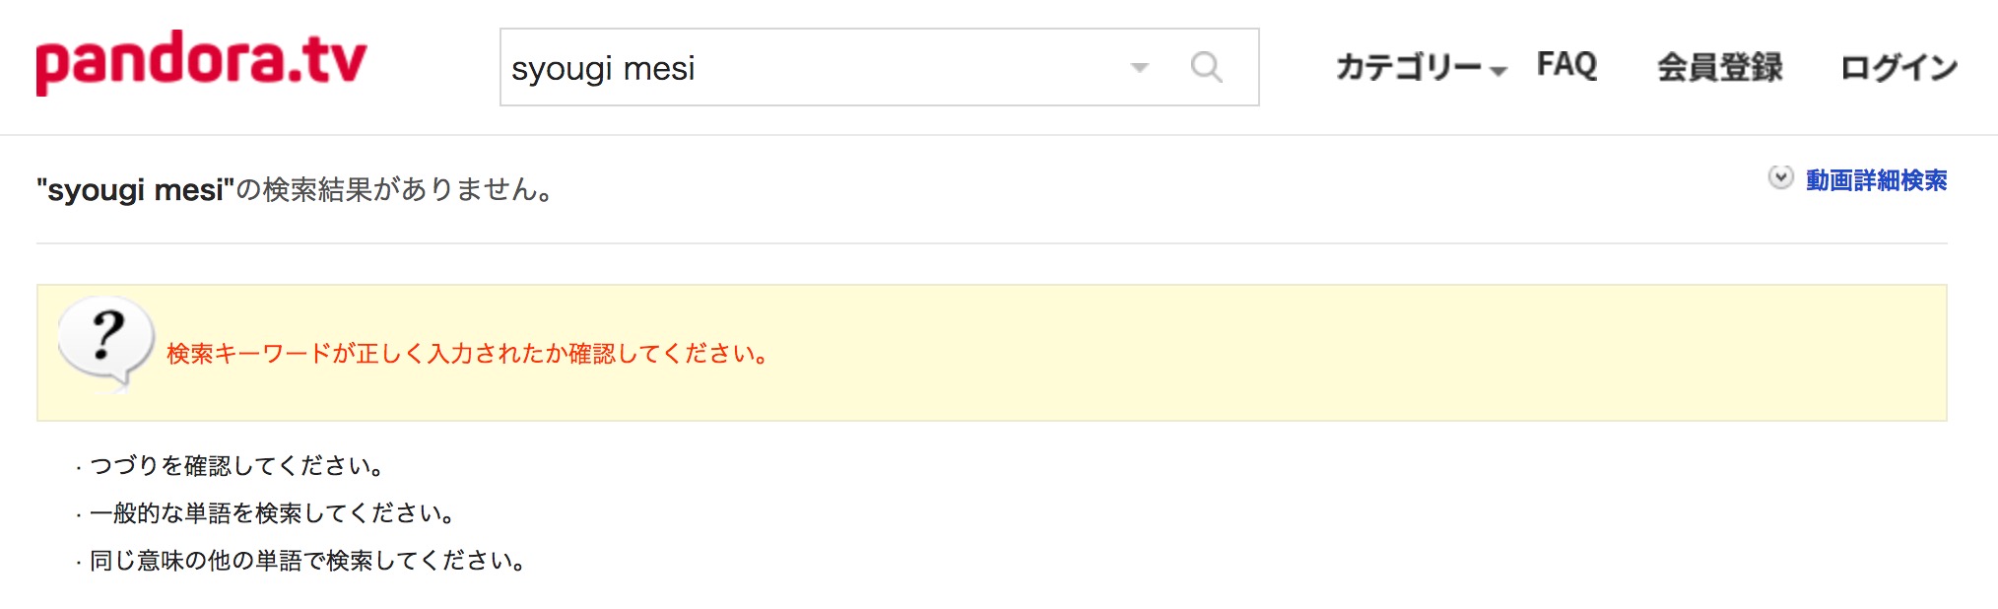
Task: Click the magnifying glass search icon
Action: coord(1206,67)
